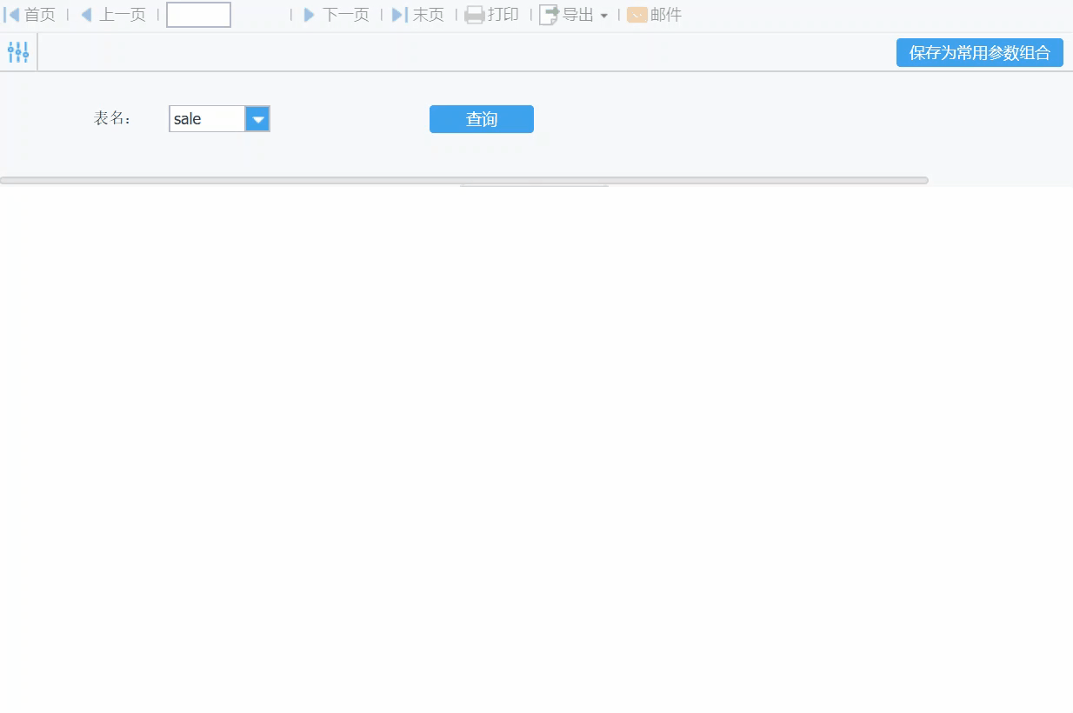
Task: Open the 表名 dropdown arrow
Action: (257, 119)
